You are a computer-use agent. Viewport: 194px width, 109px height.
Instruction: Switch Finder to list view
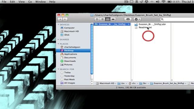click(x=102, y=19)
